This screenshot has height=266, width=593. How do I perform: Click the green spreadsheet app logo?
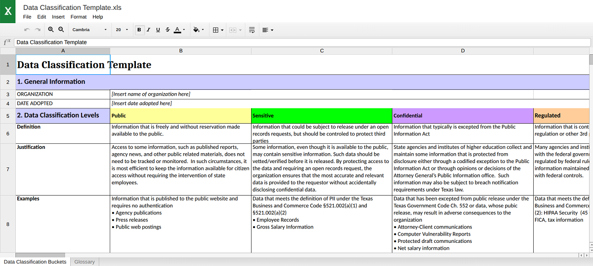(x=8, y=11)
